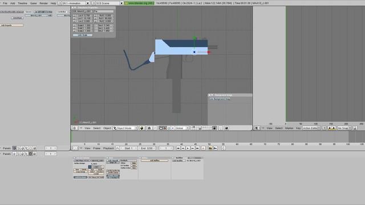Collapse the Transform Properties panel triangle
Image resolution: width=365 pixels, height=205 pixels.
tap(75, 7)
